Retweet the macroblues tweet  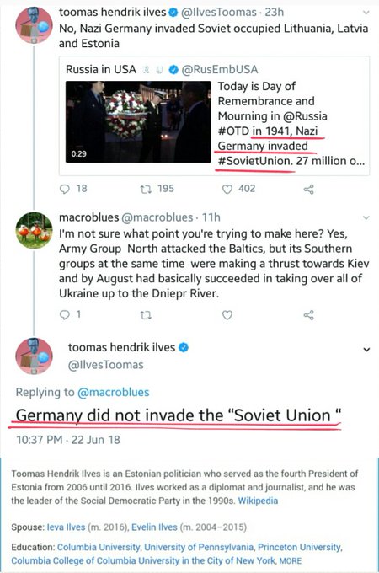pos(146,315)
